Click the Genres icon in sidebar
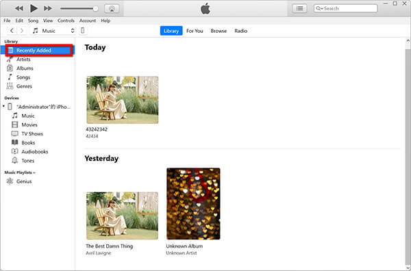Viewport: 411px width, 271px height. click(x=10, y=86)
